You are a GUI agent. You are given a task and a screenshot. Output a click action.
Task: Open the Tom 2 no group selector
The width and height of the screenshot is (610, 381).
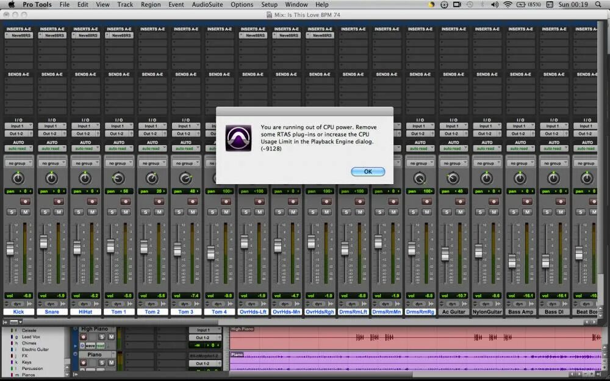[152, 163]
